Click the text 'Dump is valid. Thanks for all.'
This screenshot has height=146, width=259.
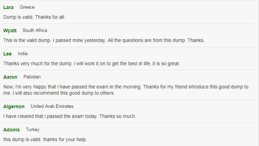point(34,17)
